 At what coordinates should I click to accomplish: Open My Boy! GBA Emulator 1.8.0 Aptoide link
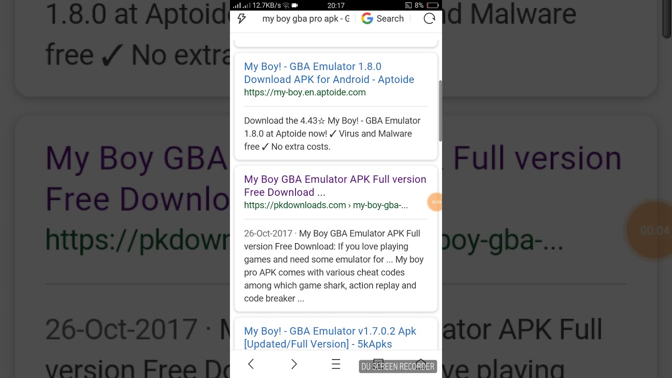(329, 73)
